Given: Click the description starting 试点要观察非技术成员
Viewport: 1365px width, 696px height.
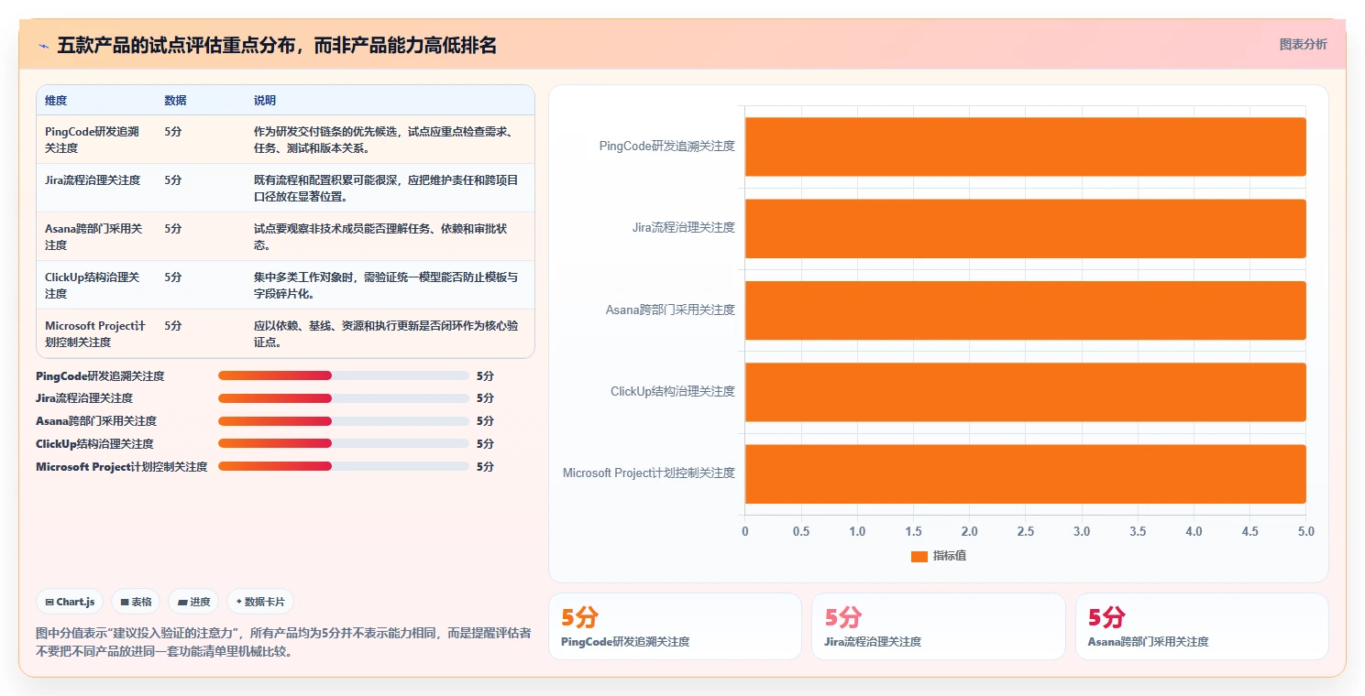Looking at the screenshot, I should 380,236.
